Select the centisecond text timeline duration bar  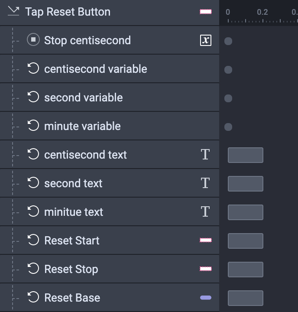[x=245, y=155]
